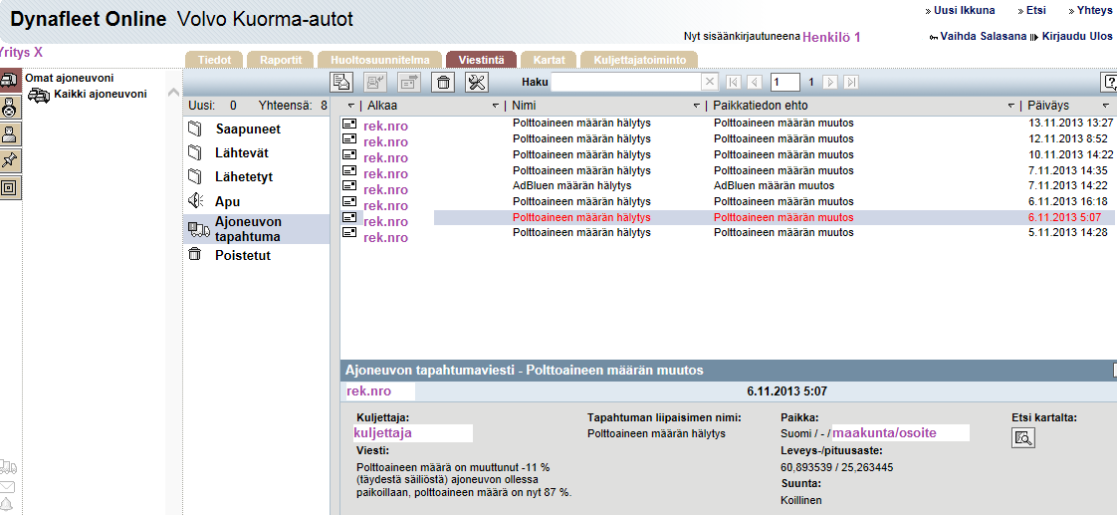Click the trash can delete icon in toolbar
This screenshot has width=1117, height=515.
pos(443,82)
